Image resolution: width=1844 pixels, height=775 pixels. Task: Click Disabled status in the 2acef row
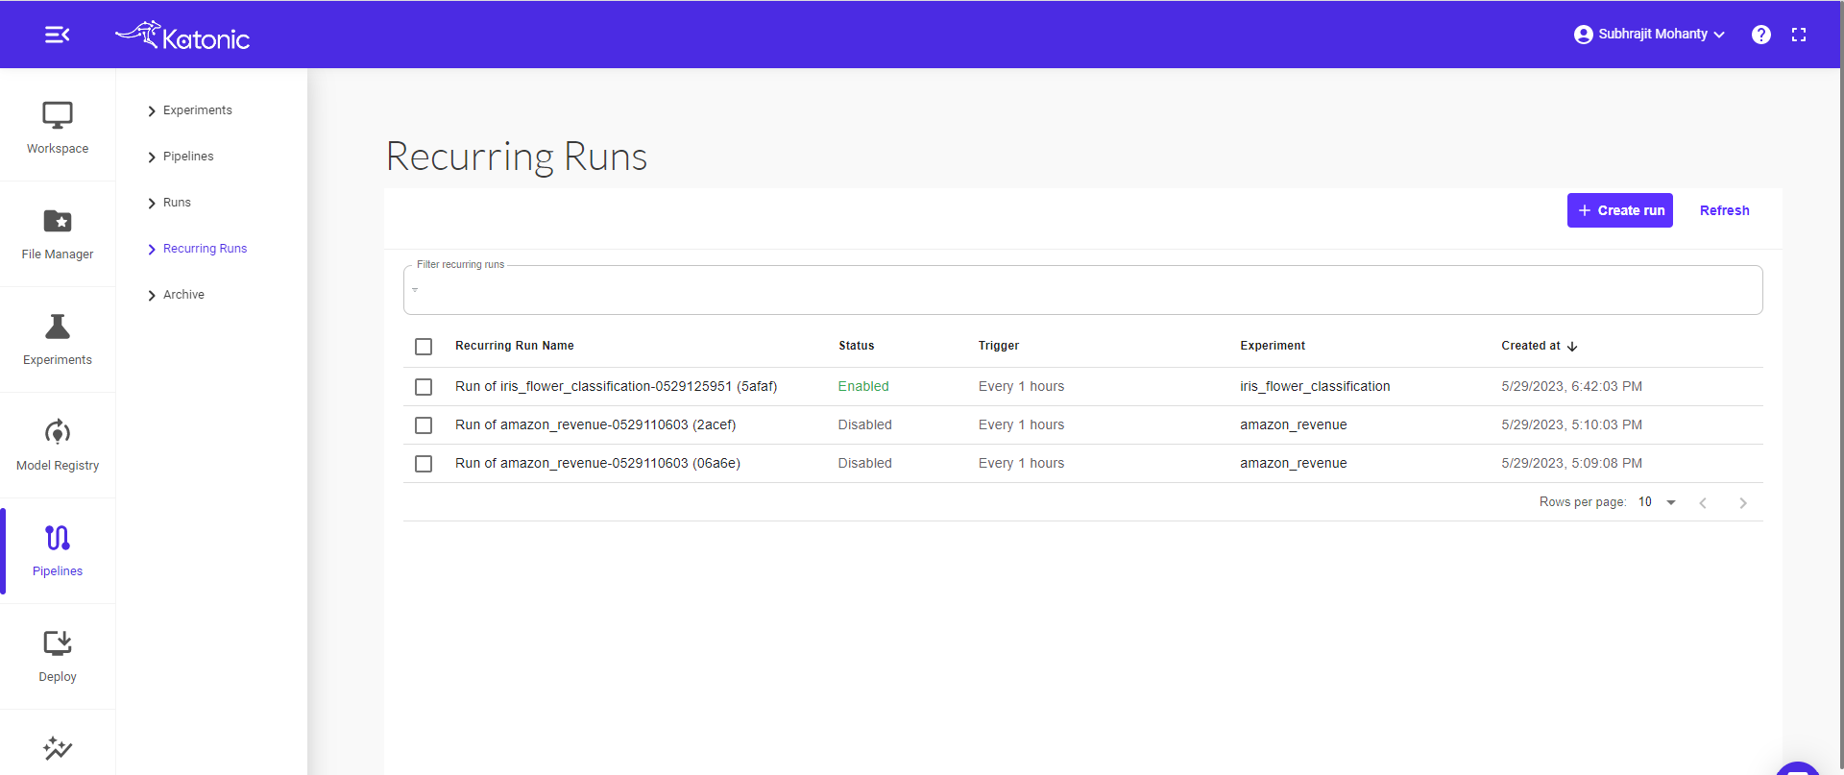click(864, 424)
